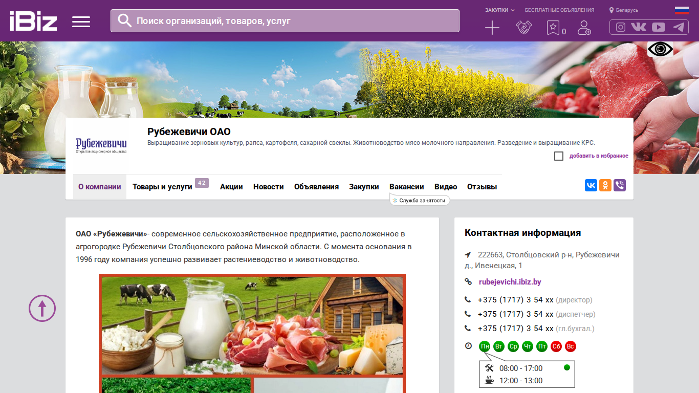The width and height of the screenshot is (699, 393).
Task: Reveal the dispatcher phone number
Action: tap(516, 314)
